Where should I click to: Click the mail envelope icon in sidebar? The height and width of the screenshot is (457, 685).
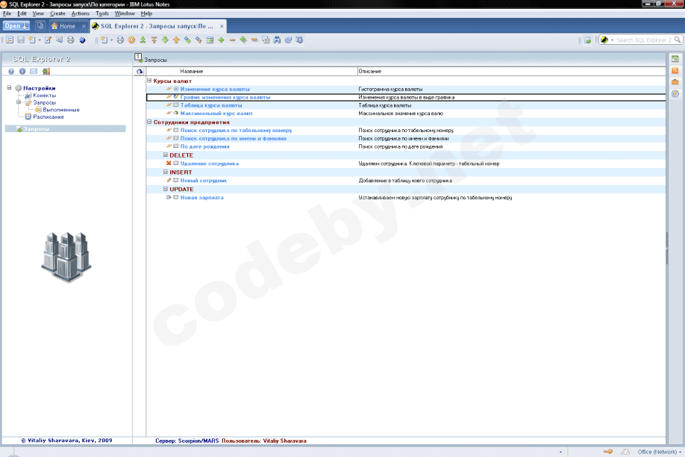click(34, 72)
